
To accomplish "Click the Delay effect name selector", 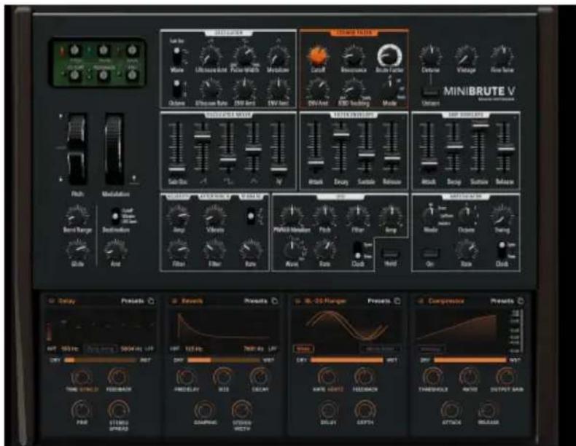I will 67,301.
